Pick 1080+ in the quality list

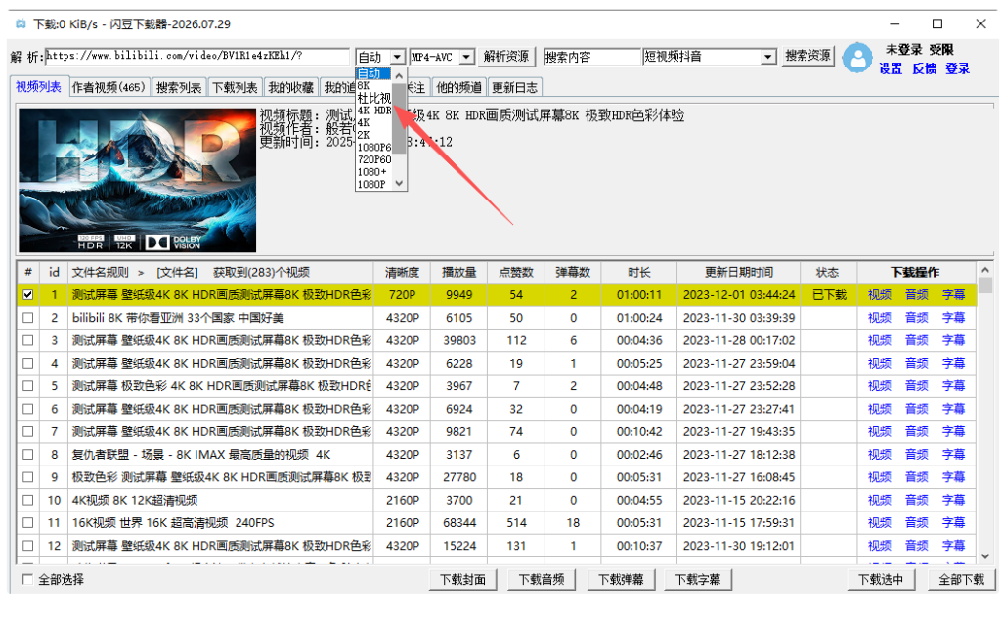[372, 172]
